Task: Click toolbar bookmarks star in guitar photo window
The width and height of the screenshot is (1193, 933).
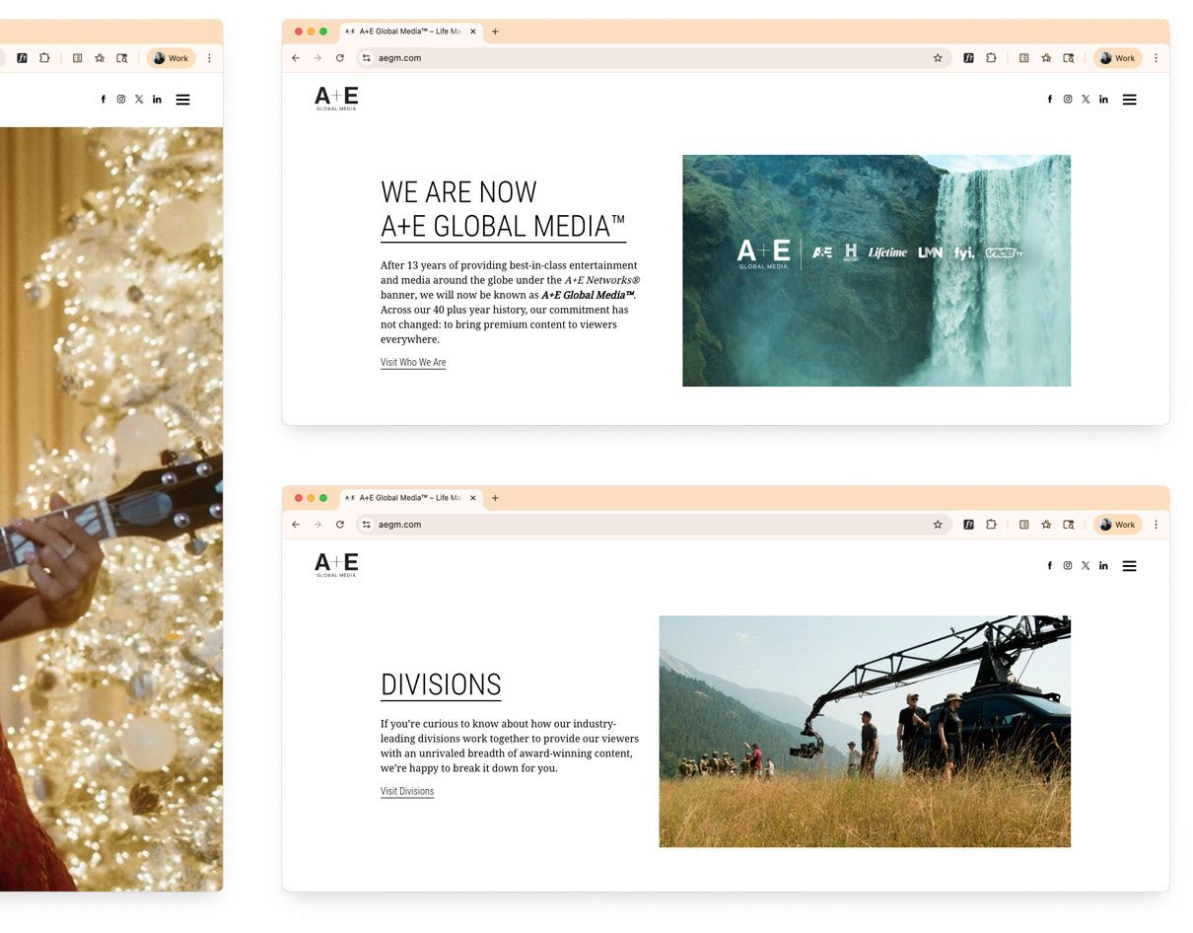Action: 100,58
